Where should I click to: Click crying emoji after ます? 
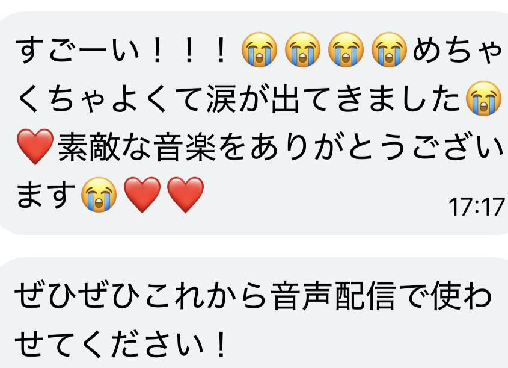99,195
